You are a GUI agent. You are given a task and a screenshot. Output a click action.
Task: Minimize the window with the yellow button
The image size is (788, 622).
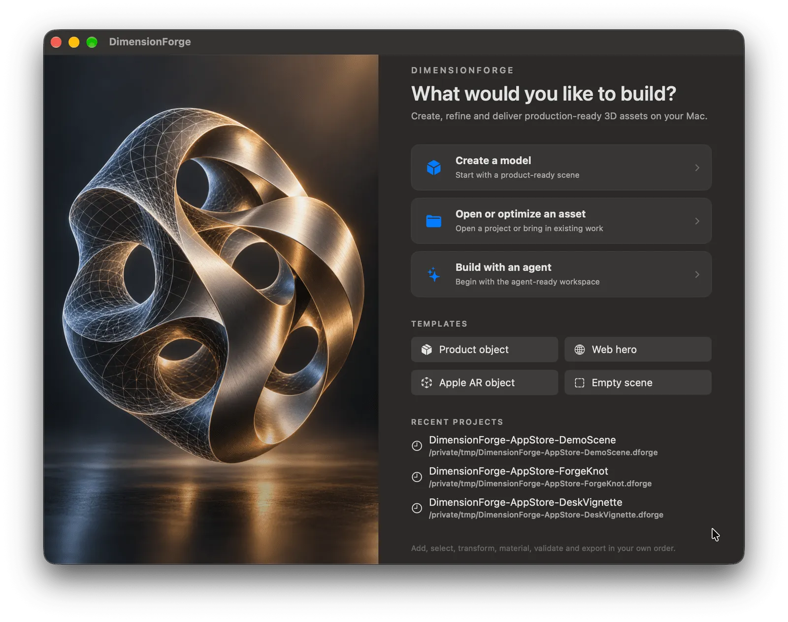[74, 42]
